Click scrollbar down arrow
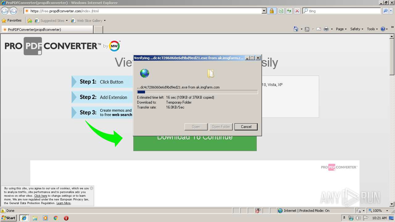 pyautogui.click(x=392, y=204)
